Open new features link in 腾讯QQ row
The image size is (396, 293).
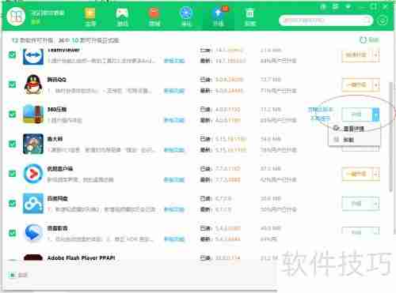[174, 91]
